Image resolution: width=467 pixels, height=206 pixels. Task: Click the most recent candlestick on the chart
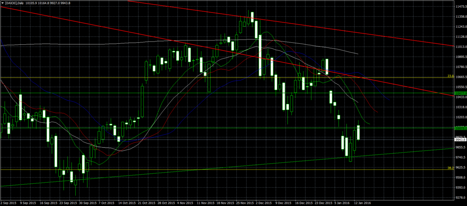pos(358,133)
